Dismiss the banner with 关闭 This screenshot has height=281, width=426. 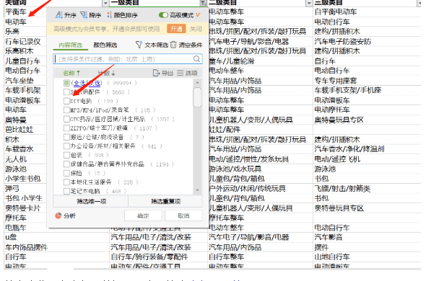coord(196,29)
